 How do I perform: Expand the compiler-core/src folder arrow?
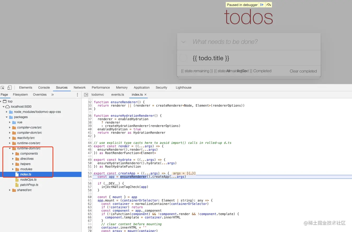click(10, 127)
